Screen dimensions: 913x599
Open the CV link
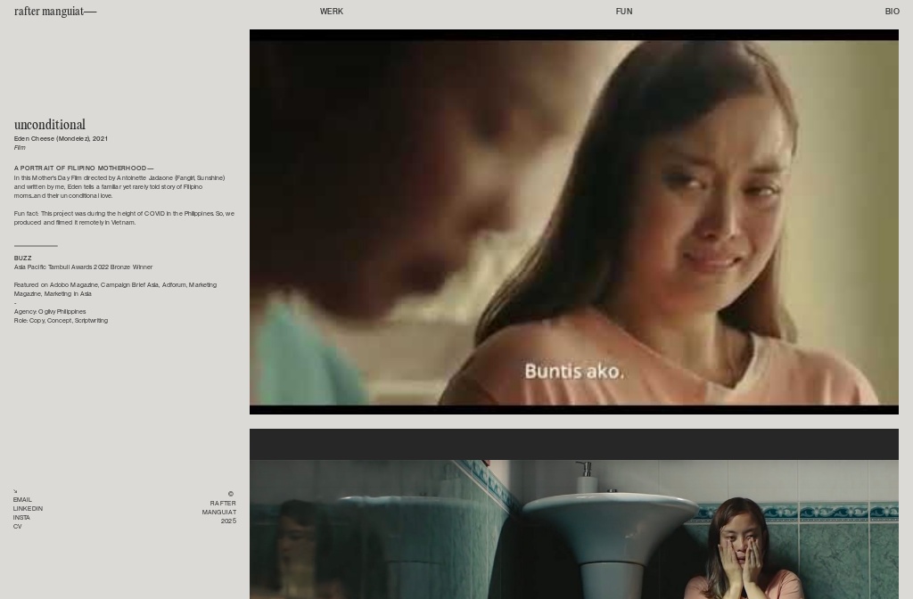pos(17,527)
